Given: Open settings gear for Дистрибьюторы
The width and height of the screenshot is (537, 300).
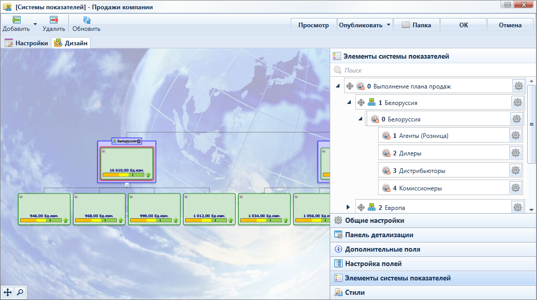Looking at the screenshot, I should pos(515,170).
